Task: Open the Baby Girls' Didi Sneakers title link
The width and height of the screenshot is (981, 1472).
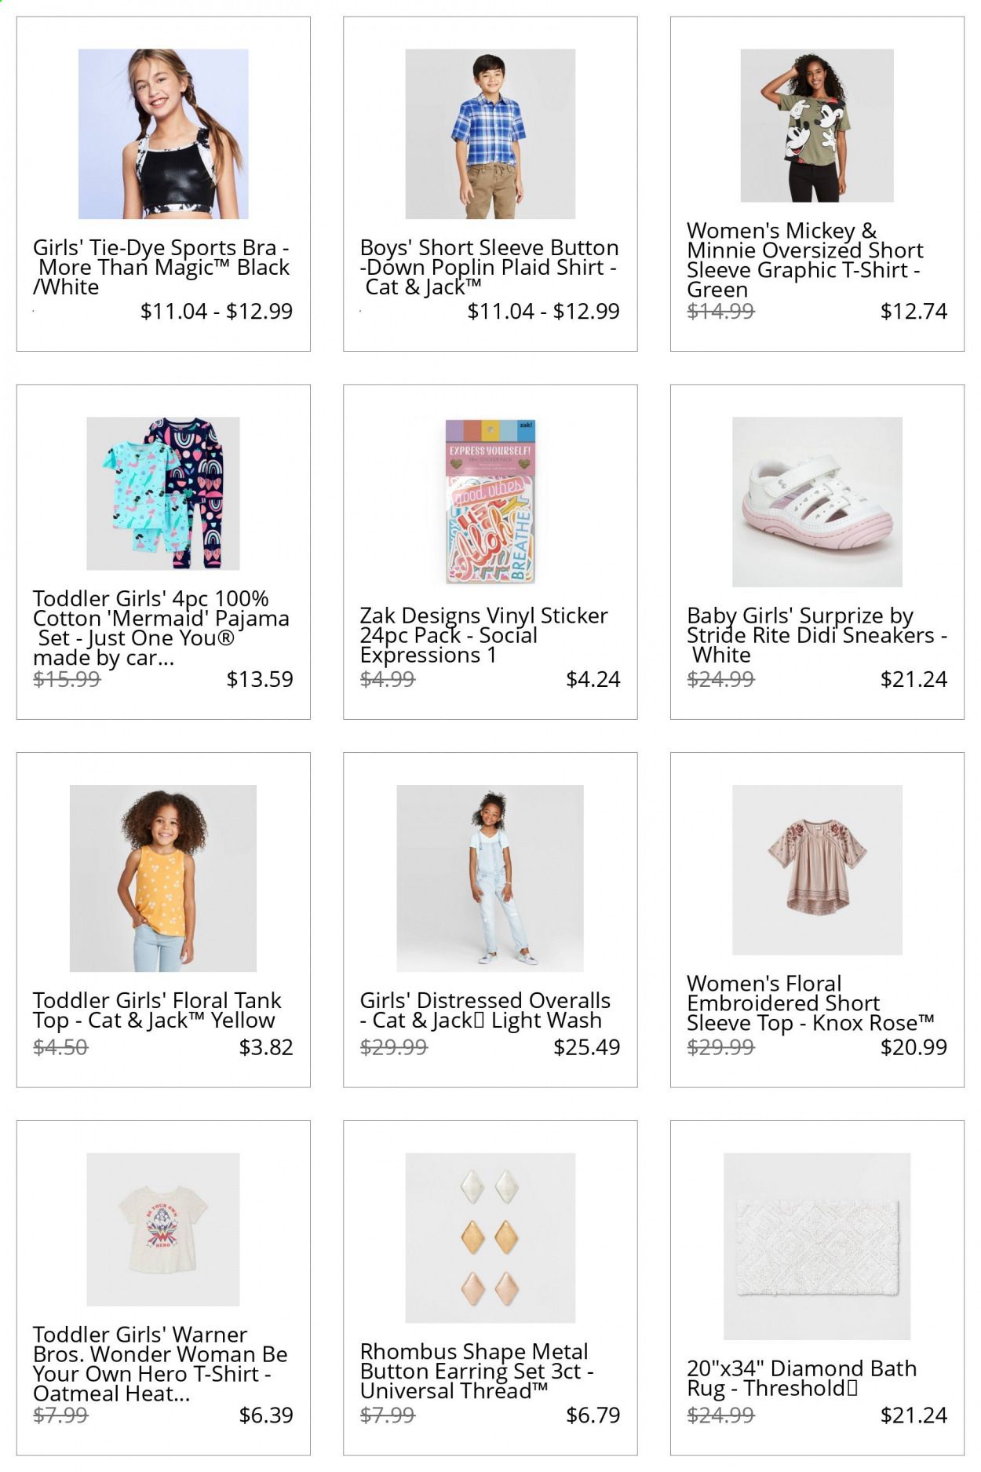Action: tap(817, 635)
